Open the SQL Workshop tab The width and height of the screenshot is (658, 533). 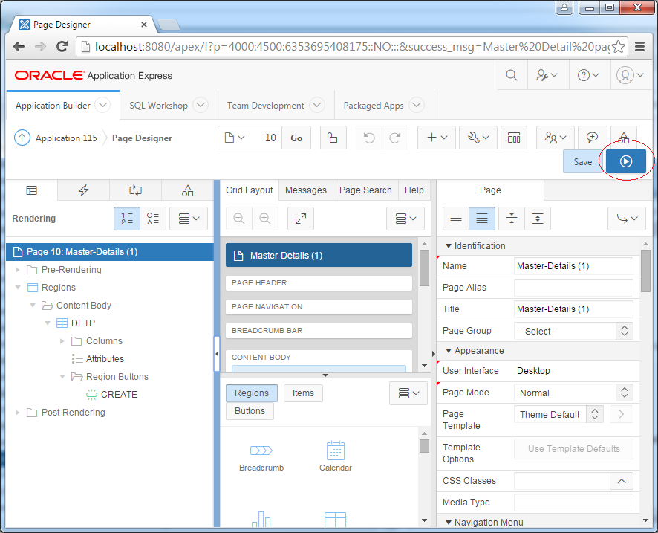[158, 106]
